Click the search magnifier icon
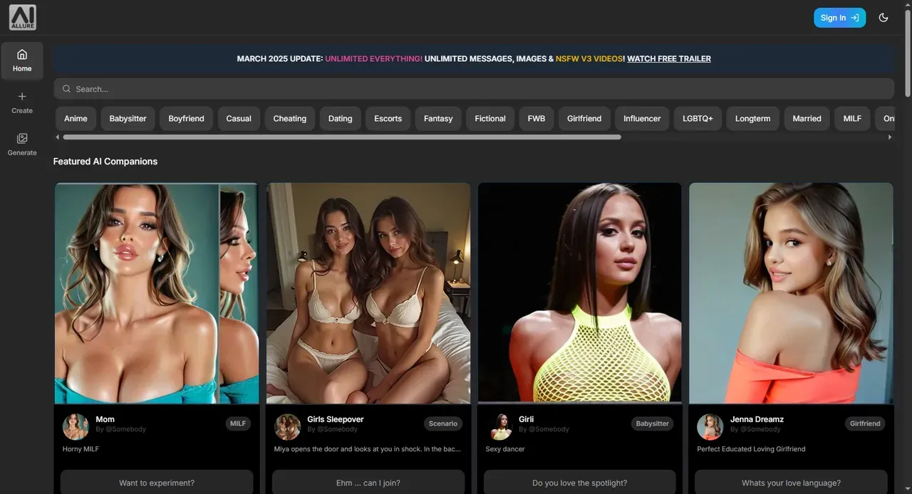Image resolution: width=912 pixels, height=494 pixels. (x=66, y=89)
